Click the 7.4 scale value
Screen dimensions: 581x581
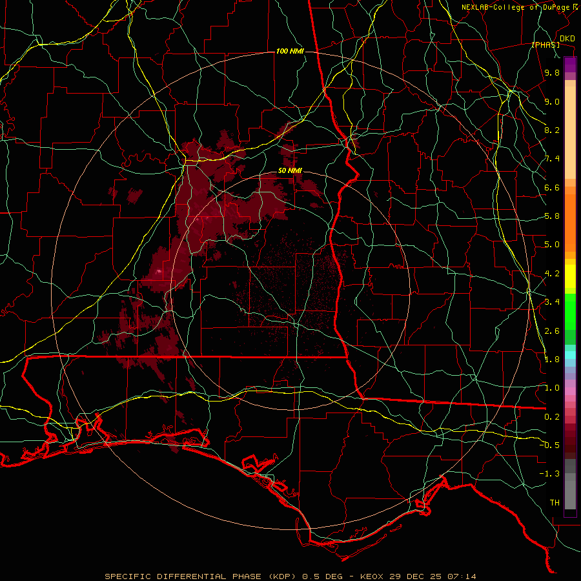[552, 159]
